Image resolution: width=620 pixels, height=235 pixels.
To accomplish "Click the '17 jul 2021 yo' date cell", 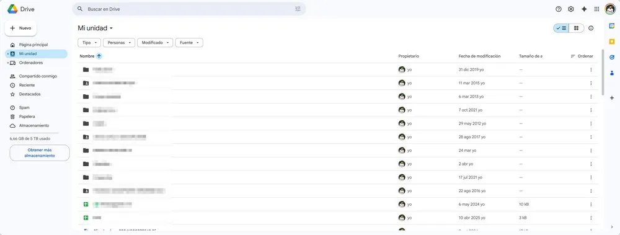I will [470, 177].
